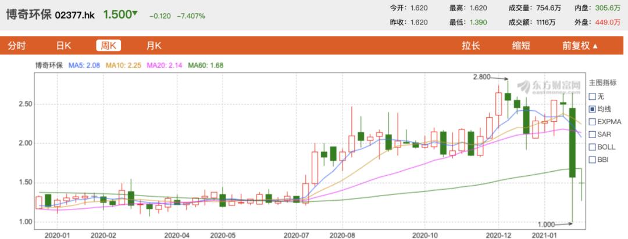Viewport: 628px width, 239px height.
Task: Check the 无 indicator option
Action: tap(593, 96)
